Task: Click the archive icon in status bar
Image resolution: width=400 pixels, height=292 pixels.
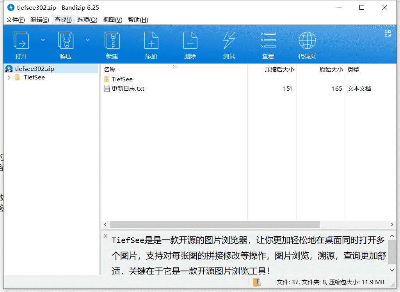Action: (x=257, y=282)
